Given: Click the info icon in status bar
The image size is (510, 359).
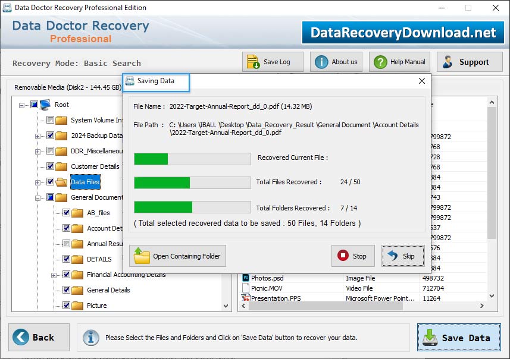Looking at the screenshot, I should pyautogui.click(x=90, y=338).
